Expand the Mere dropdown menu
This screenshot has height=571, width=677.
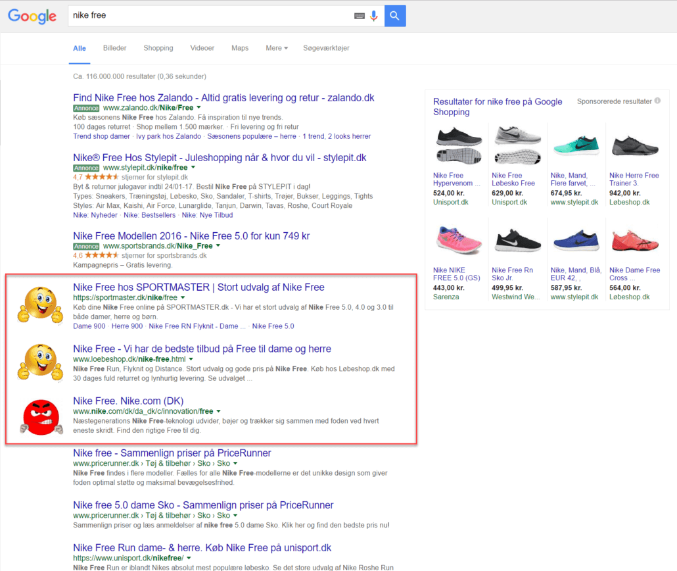pyautogui.click(x=277, y=48)
